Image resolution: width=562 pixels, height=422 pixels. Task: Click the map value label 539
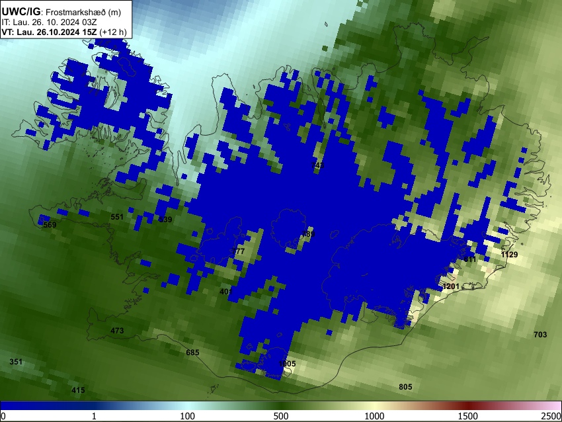pyautogui.click(x=165, y=220)
